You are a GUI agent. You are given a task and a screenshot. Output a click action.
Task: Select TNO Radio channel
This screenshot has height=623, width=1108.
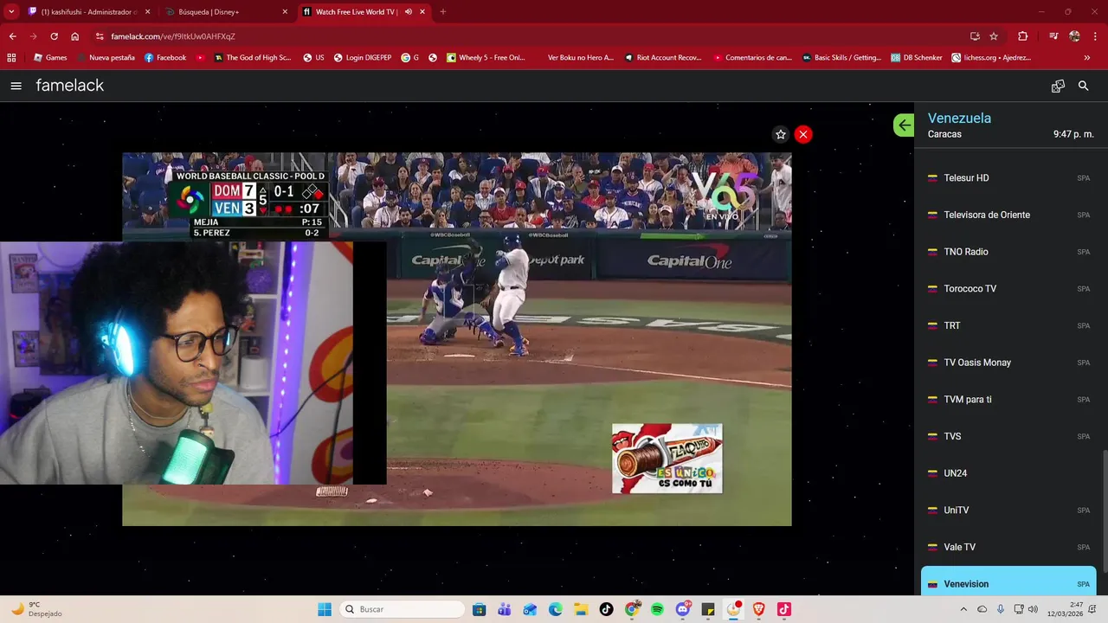(1008, 252)
